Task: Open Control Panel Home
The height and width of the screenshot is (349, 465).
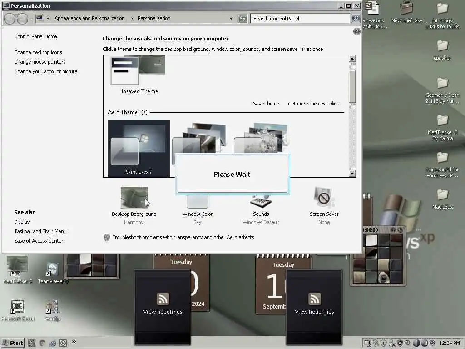Action: (35, 36)
